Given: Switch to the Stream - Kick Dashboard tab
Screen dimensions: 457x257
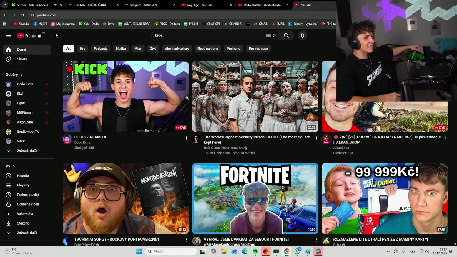Looking at the screenshot, I should (x=32, y=5).
